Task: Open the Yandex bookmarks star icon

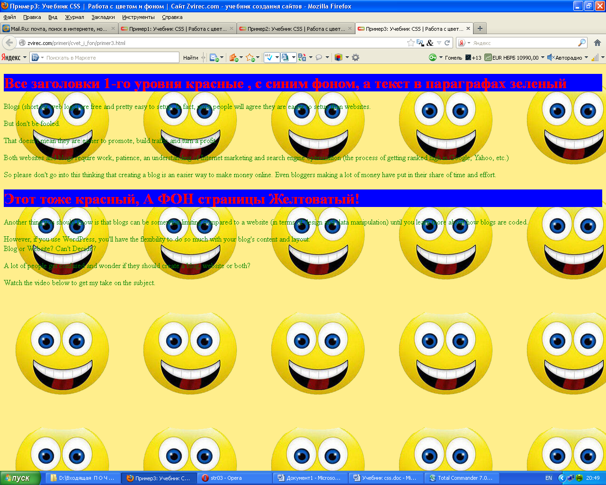Action: (x=250, y=57)
